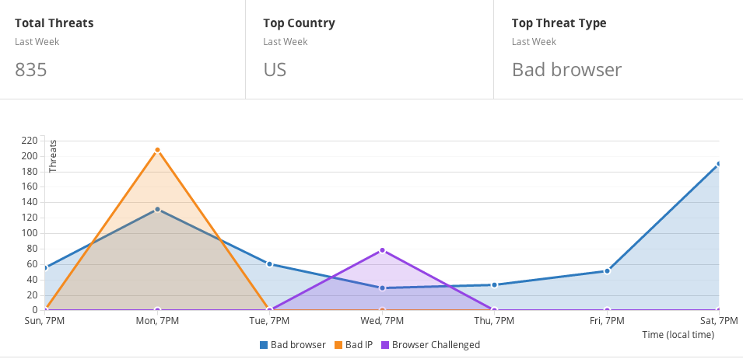Click the orange Bad IP legend swatch

pyautogui.click(x=338, y=345)
